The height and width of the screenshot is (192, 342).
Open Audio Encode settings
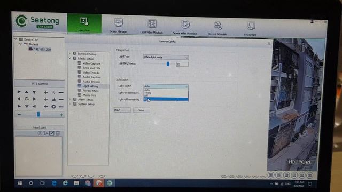91,82
